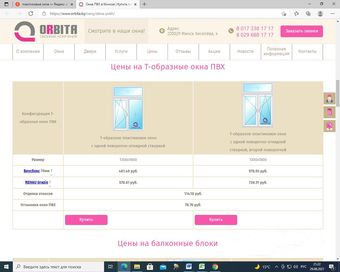
Task: Open Контакты in the navigation bar
Action: tap(307, 52)
